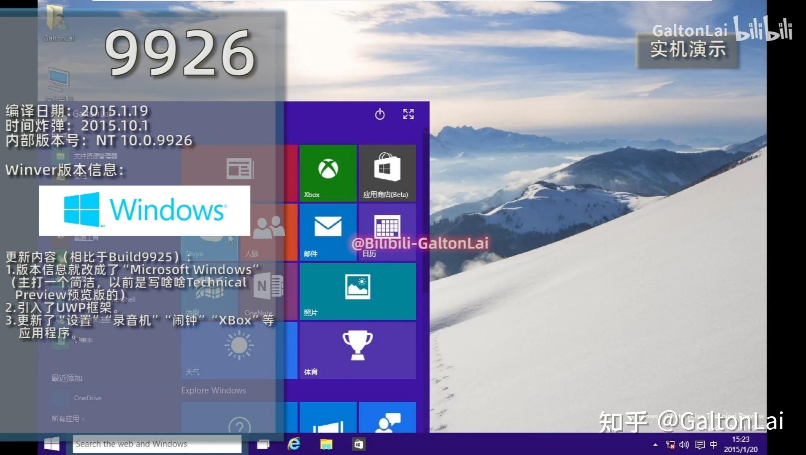The height and width of the screenshot is (455, 806).
Task: Open 文件资源管理器 in the Start menu list
Action: [95, 156]
